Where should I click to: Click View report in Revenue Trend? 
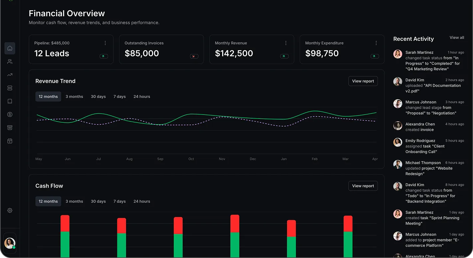363,81
